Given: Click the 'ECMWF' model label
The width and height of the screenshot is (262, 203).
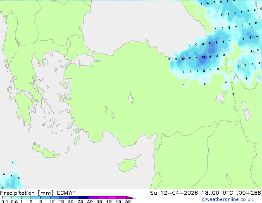Looking at the screenshot, I should [67, 193].
